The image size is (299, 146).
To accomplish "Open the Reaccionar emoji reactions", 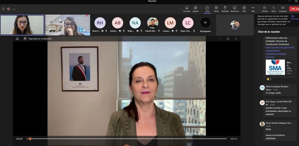I will pyautogui.click(x=234, y=8).
